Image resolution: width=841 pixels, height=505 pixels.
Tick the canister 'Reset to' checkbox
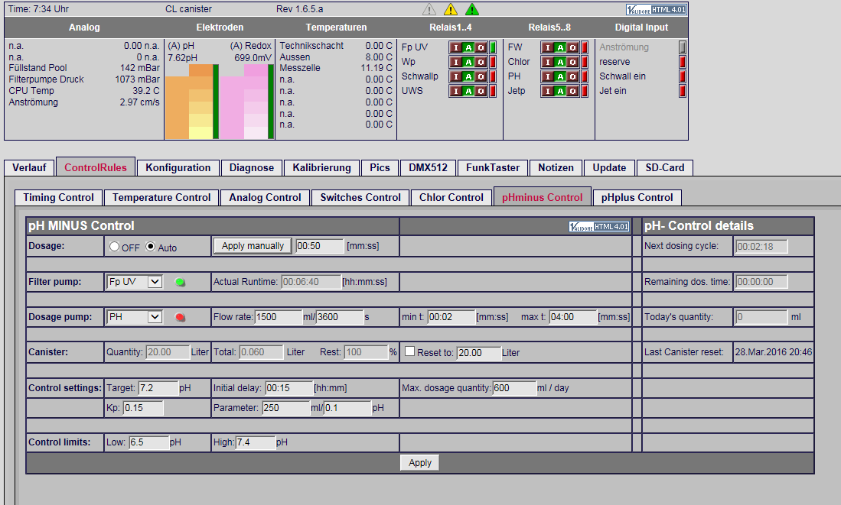(x=409, y=352)
